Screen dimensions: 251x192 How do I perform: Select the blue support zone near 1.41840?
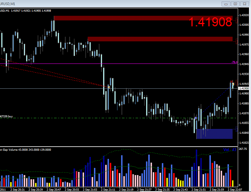[x=214, y=134]
